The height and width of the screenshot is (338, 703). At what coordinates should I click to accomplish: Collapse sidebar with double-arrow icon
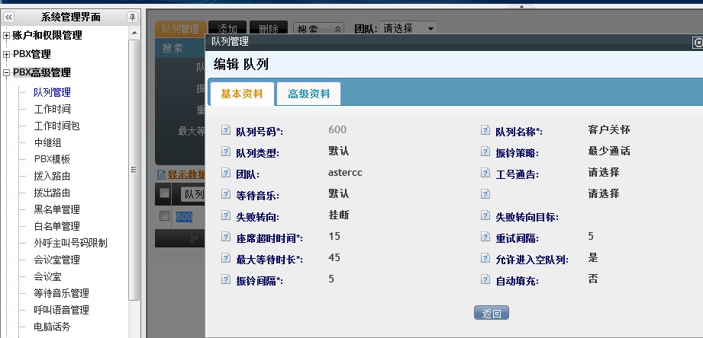(x=9, y=17)
